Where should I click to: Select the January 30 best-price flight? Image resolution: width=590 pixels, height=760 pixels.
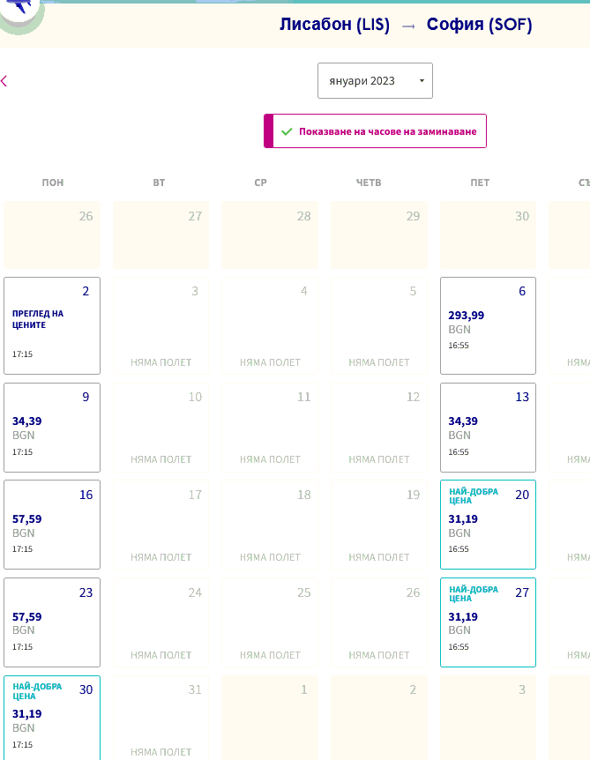52,717
